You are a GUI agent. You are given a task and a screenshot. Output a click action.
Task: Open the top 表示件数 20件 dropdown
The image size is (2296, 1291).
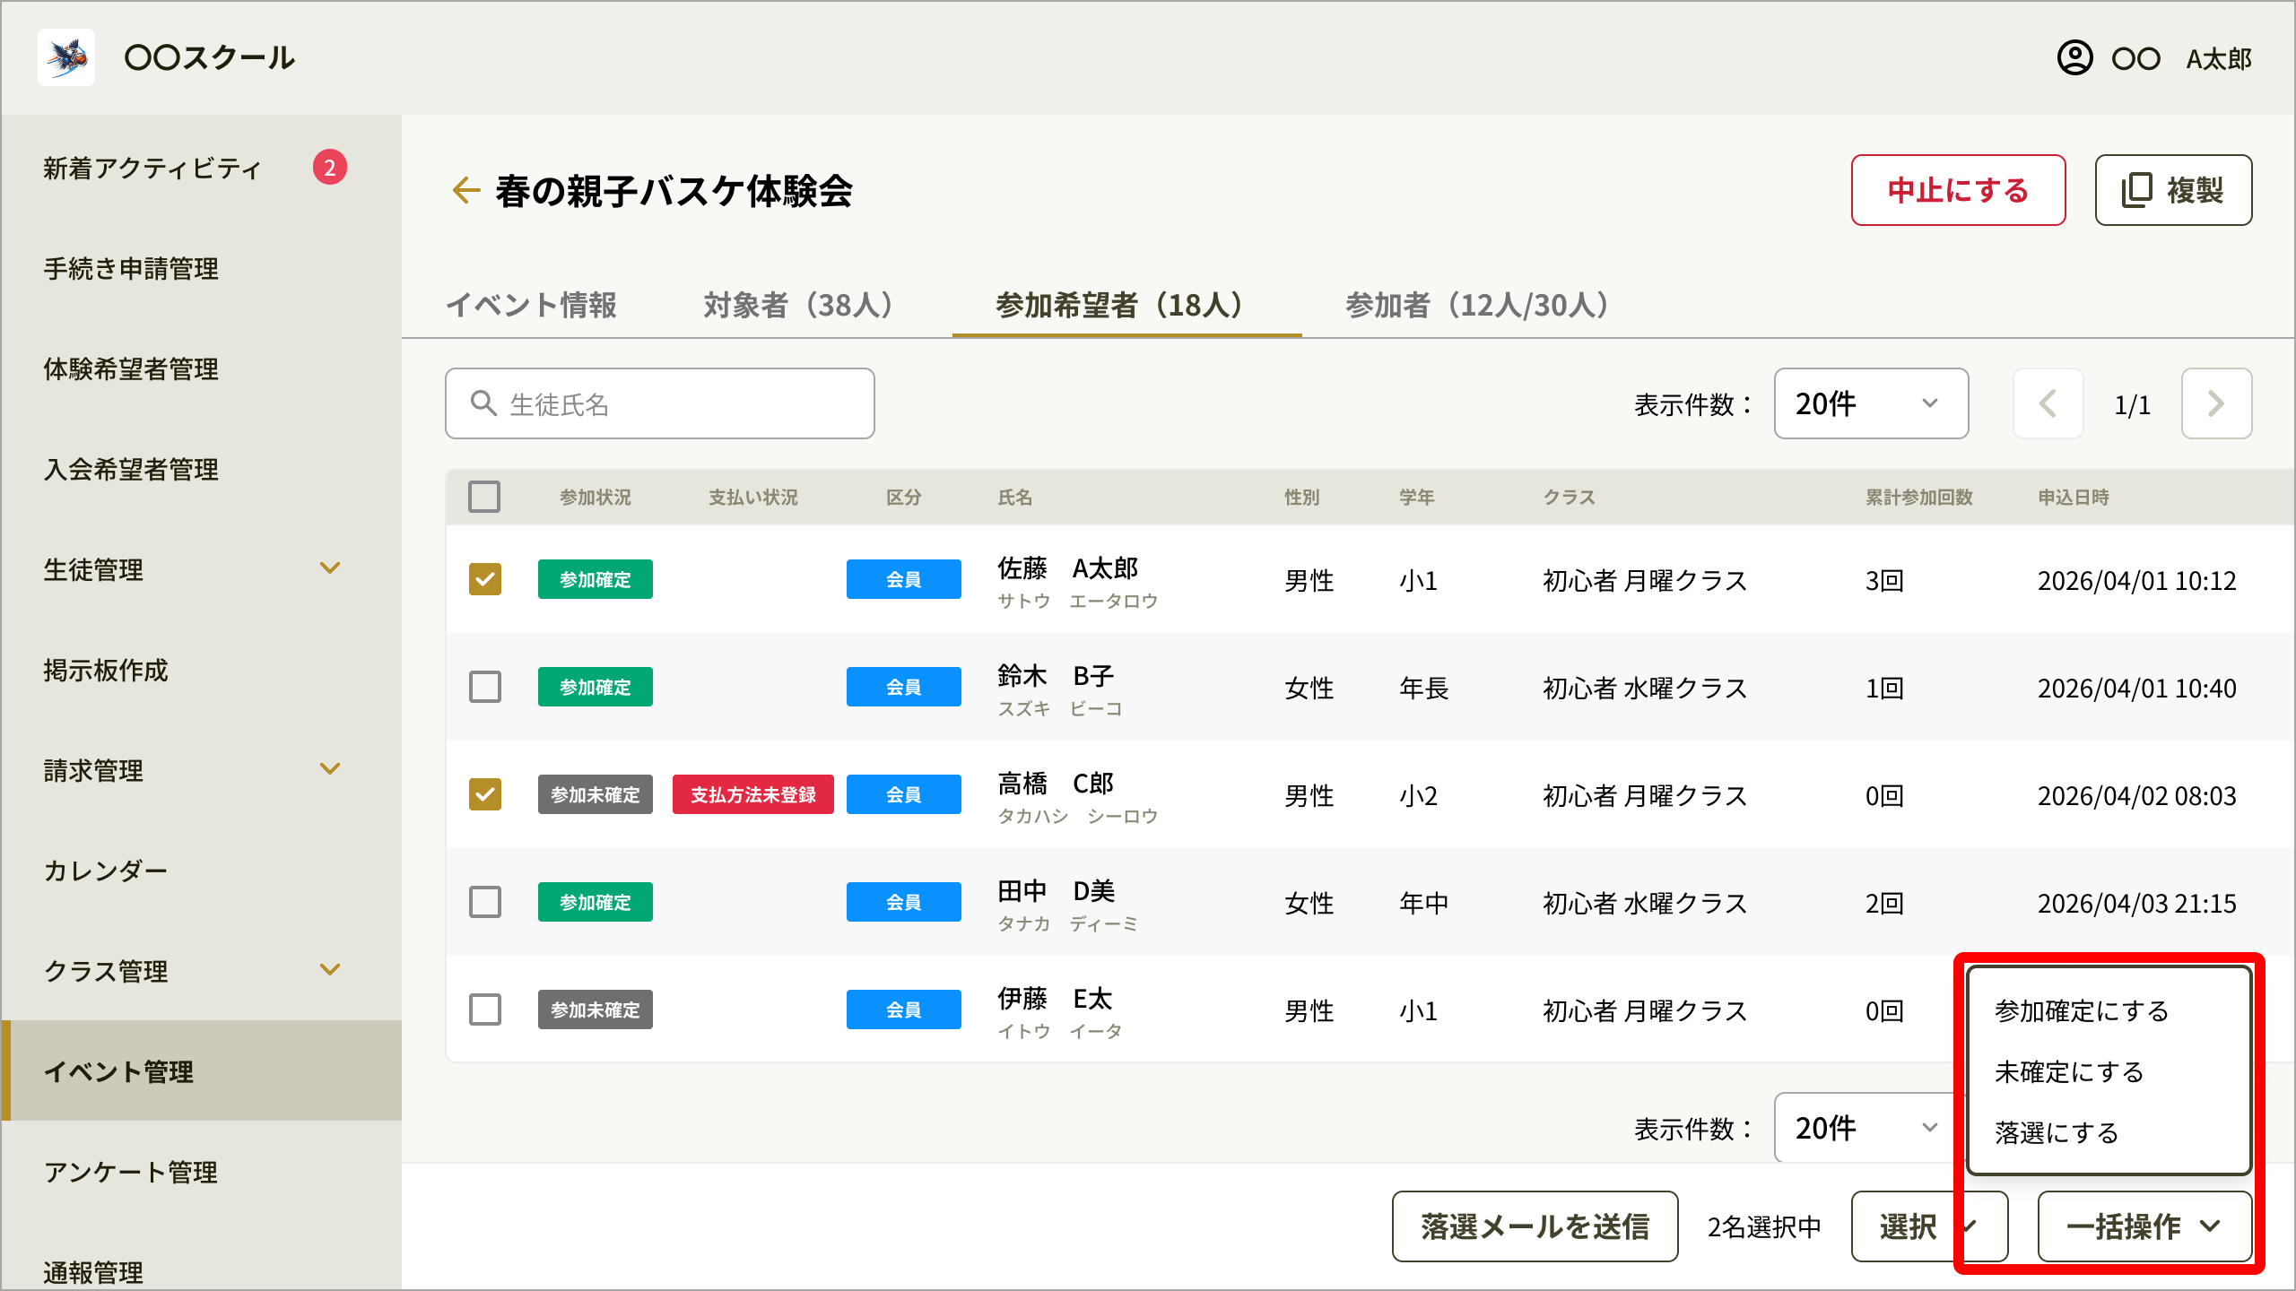coord(1871,403)
